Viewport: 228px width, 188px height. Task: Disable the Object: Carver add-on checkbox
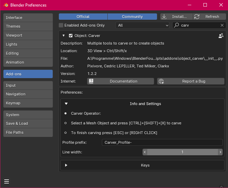point(71,36)
